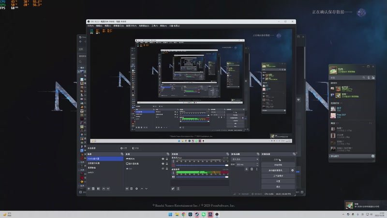Viewport: 387px width, 218px height.
Task: Pop out the Sources dock icon
Action: pyautogui.click(x=168, y=154)
